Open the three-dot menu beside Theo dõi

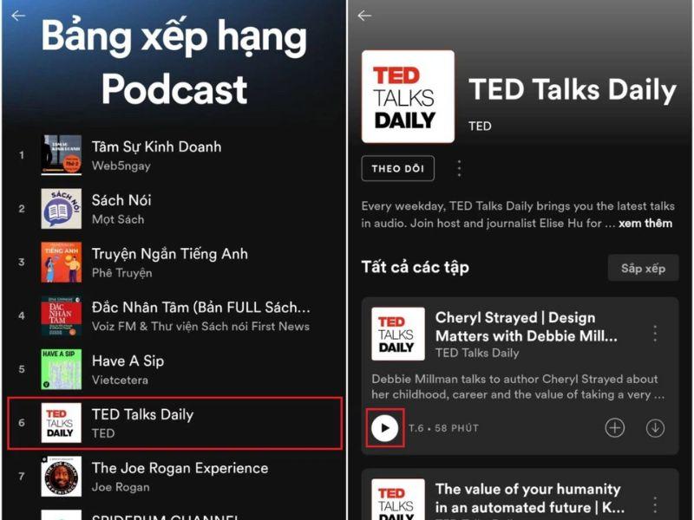(459, 168)
